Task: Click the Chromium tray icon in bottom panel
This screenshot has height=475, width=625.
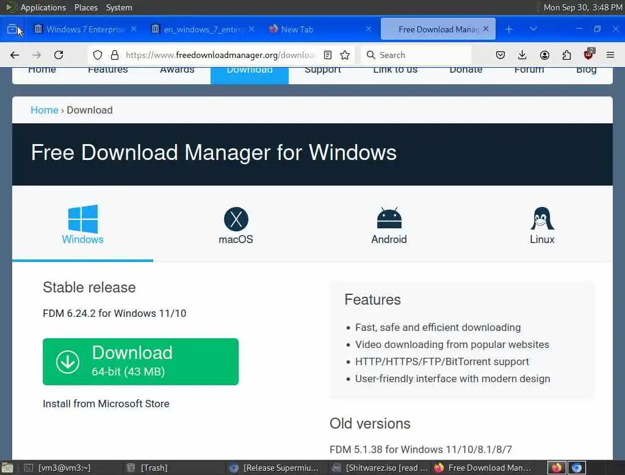Action: click(x=576, y=468)
